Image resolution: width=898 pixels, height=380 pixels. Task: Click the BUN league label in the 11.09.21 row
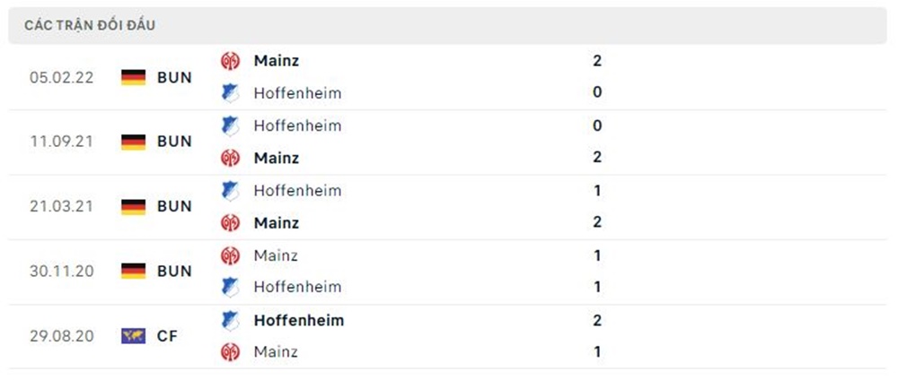tap(174, 142)
